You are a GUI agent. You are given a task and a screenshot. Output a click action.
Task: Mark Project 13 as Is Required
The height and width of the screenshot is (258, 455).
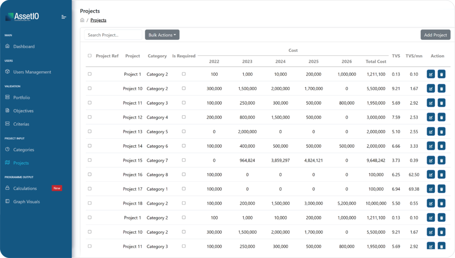tap(184, 132)
